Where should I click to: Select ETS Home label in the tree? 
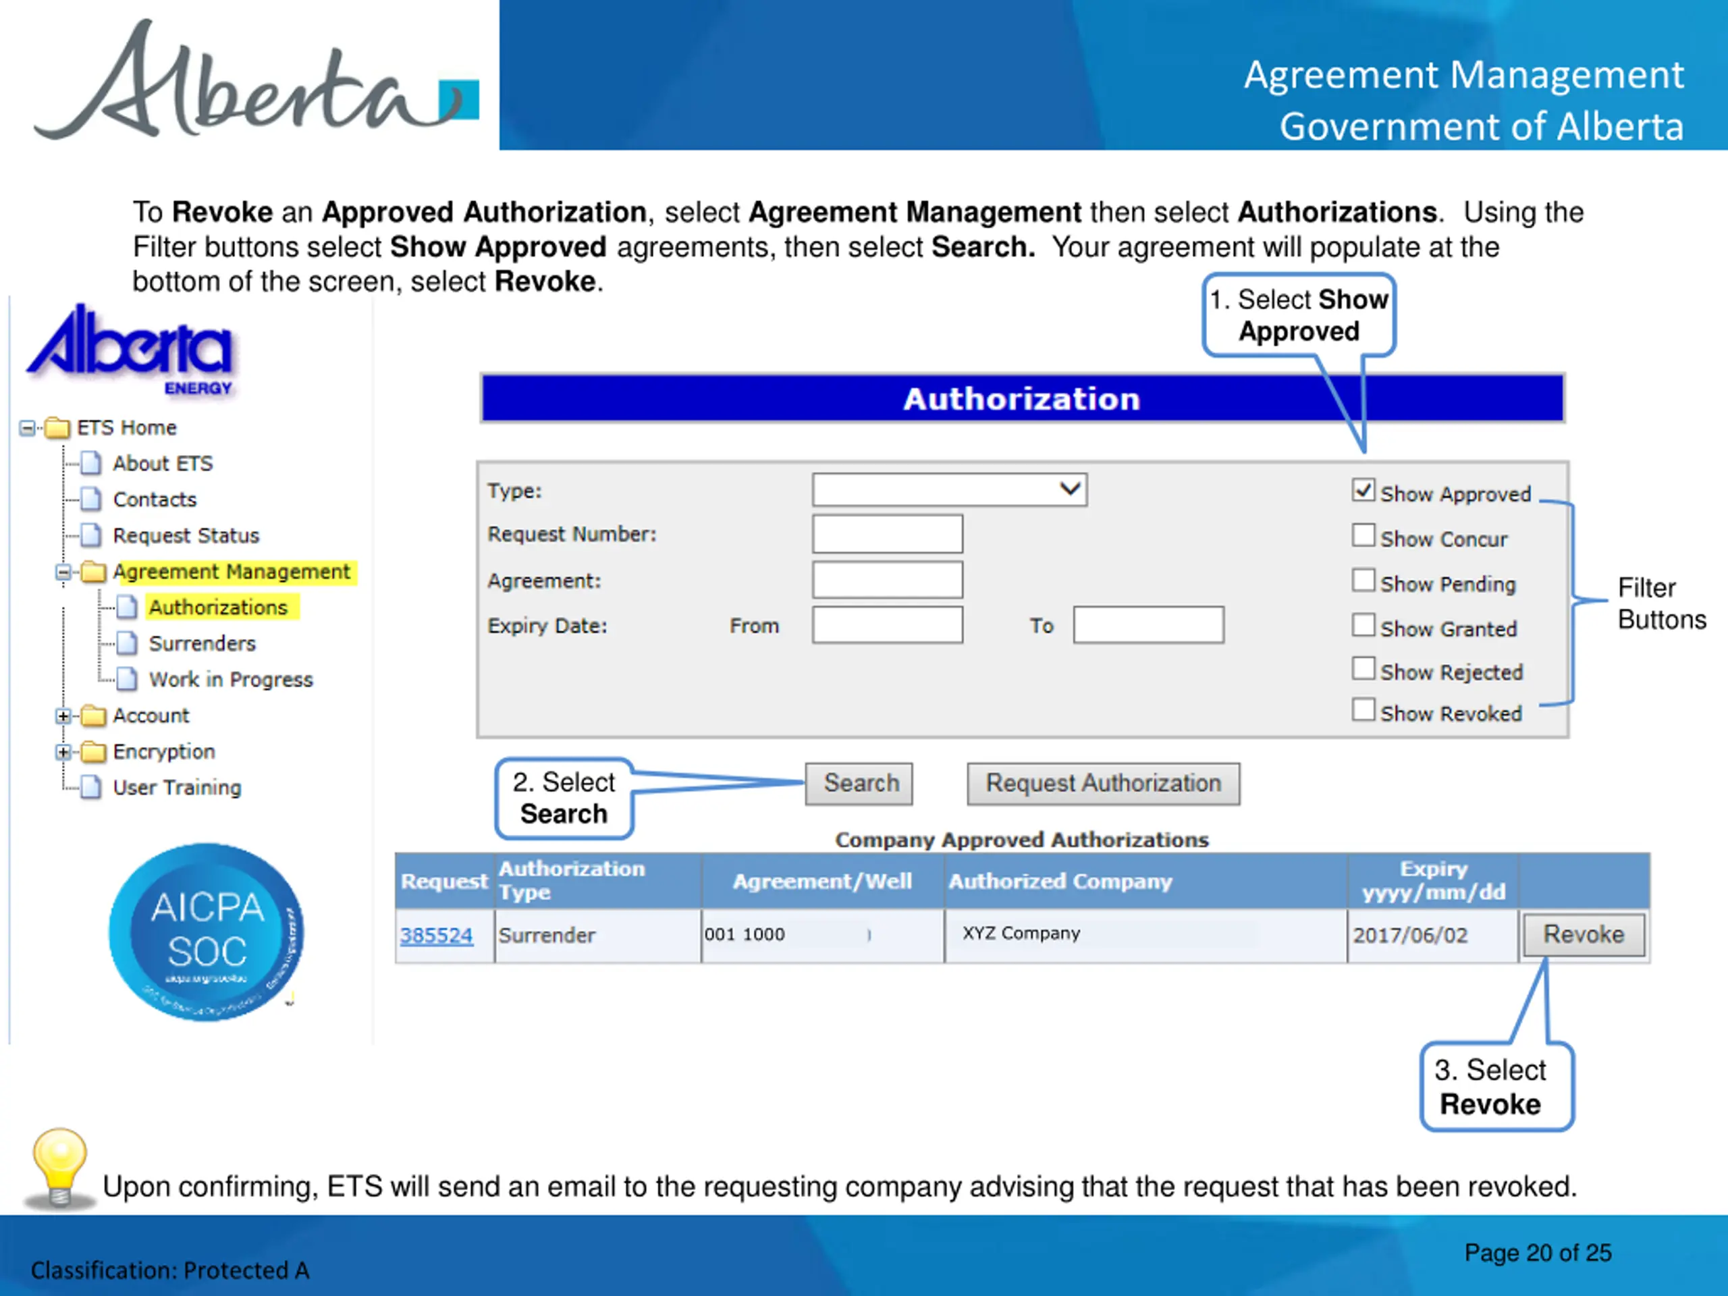(126, 428)
